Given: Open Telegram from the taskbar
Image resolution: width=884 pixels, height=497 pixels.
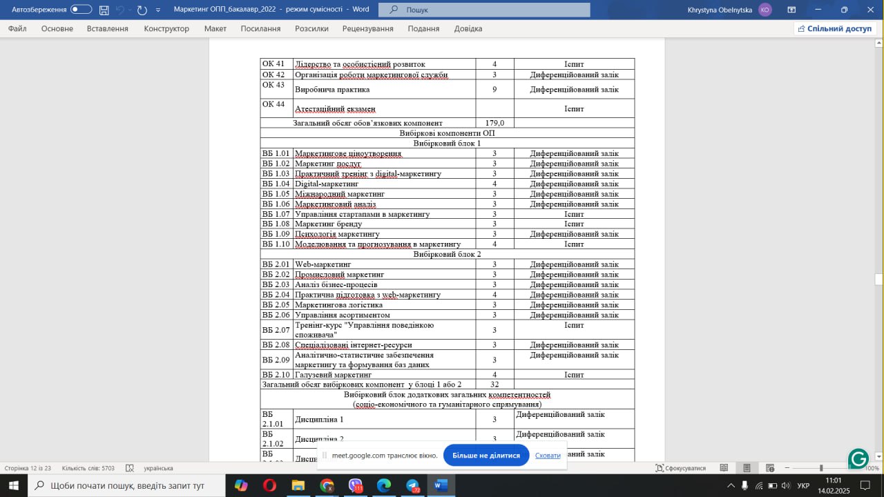Looking at the screenshot, I should [413, 485].
